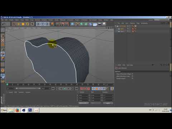
Task: Open the blue deformer objects icon
Action: [90, 24]
